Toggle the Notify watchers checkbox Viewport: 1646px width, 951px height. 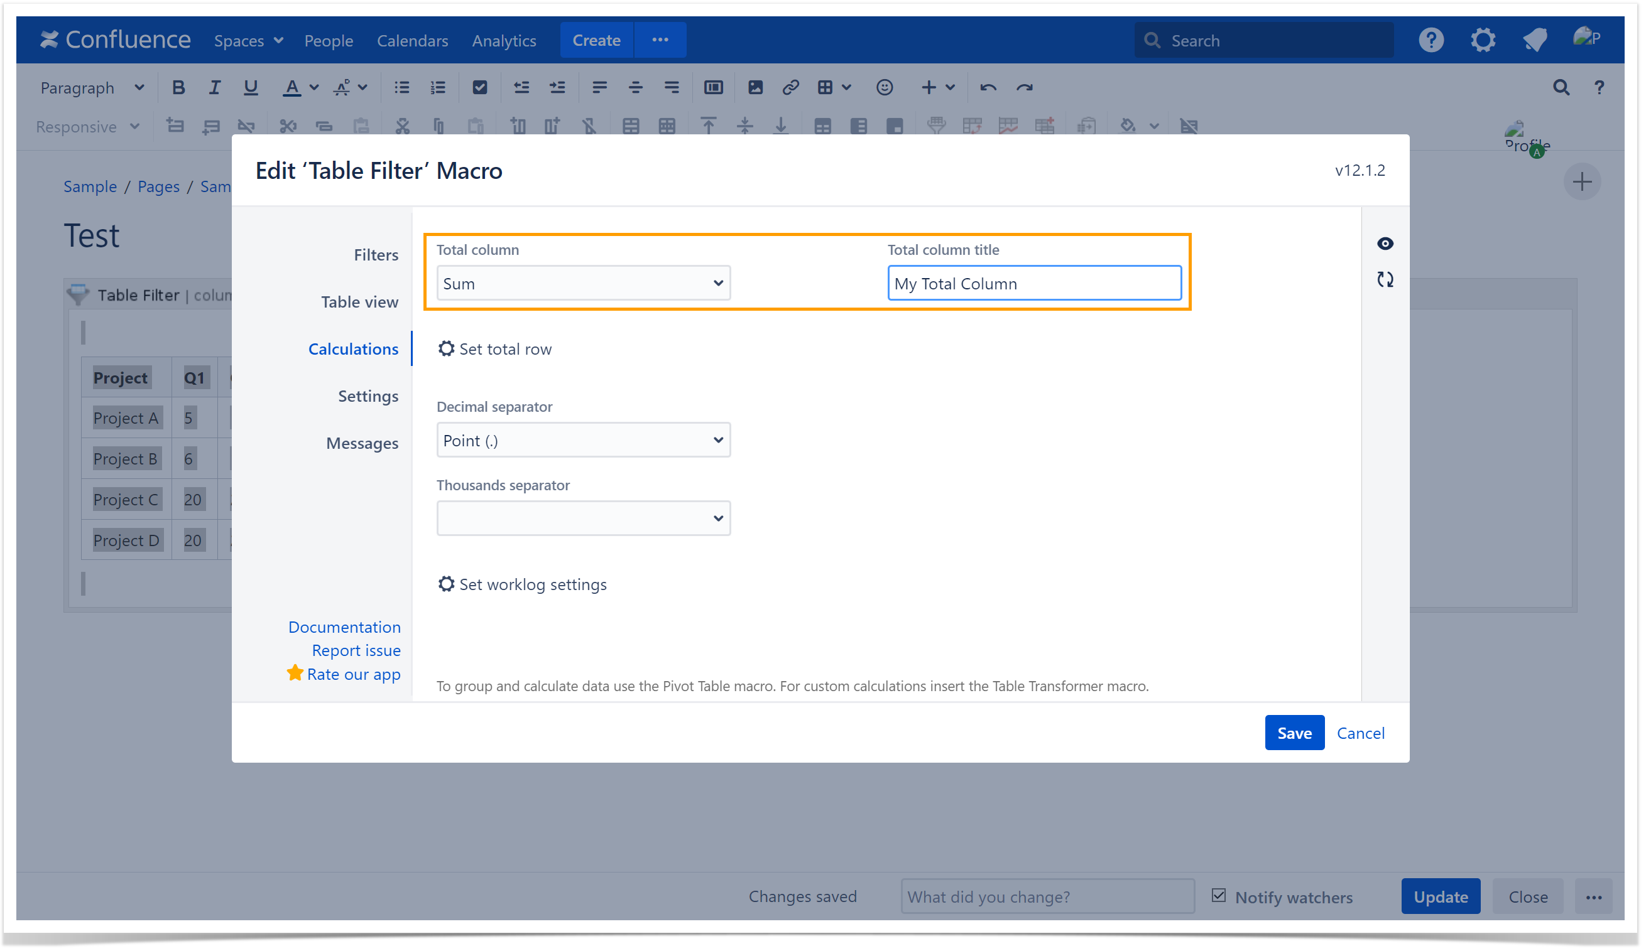pyautogui.click(x=1218, y=896)
